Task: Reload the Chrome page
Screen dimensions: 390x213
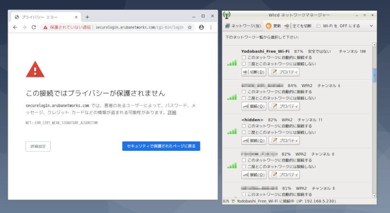Action: (x=34, y=27)
